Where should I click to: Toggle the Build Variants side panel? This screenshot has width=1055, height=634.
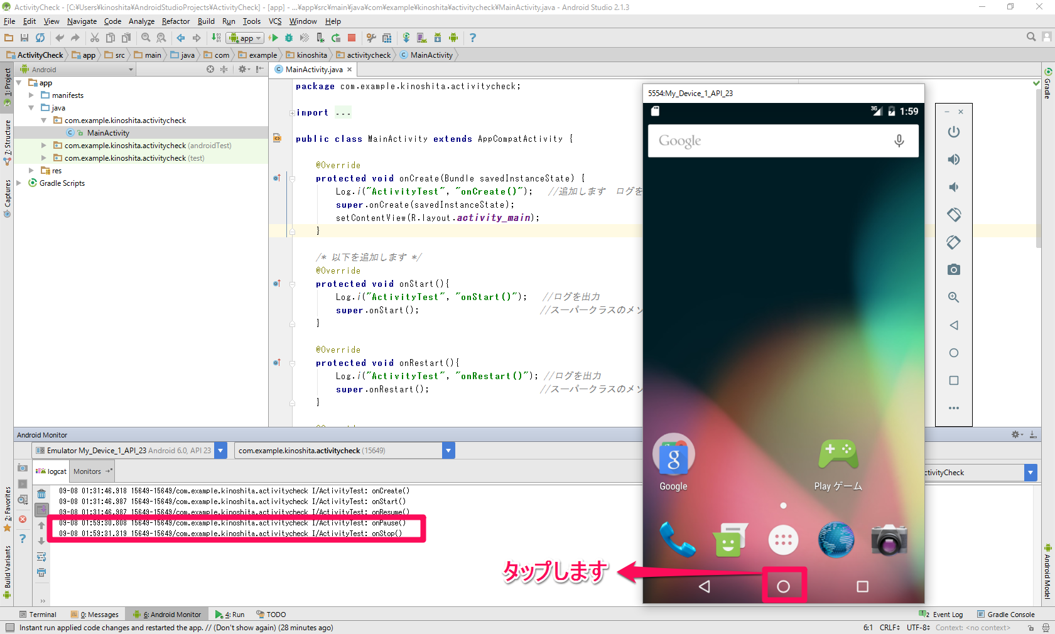7,571
